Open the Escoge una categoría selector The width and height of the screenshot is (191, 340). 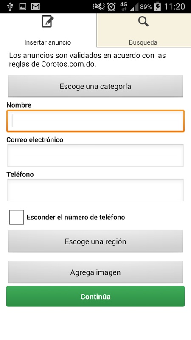(95, 86)
